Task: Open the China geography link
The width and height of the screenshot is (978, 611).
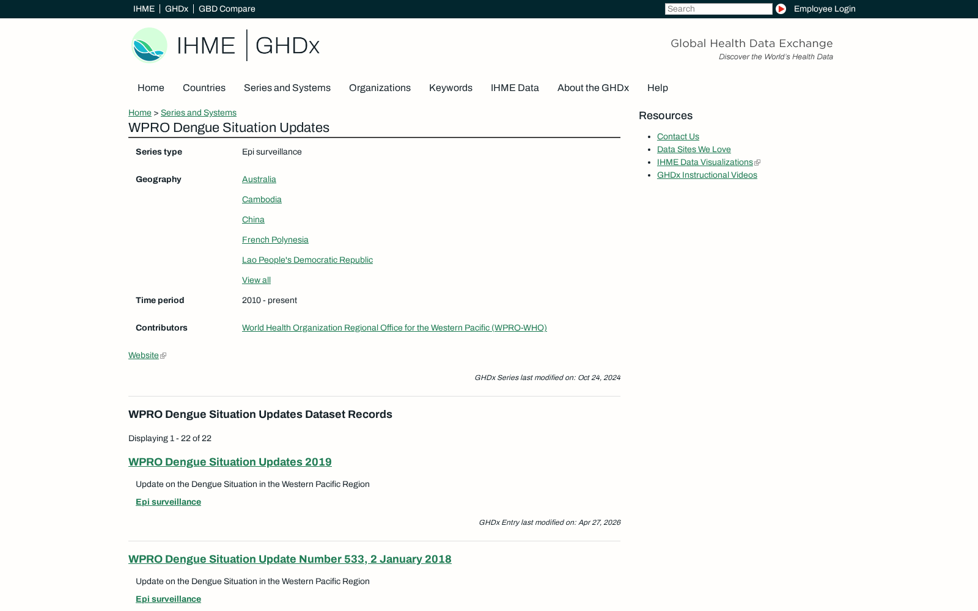Action: [x=253, y=220]
